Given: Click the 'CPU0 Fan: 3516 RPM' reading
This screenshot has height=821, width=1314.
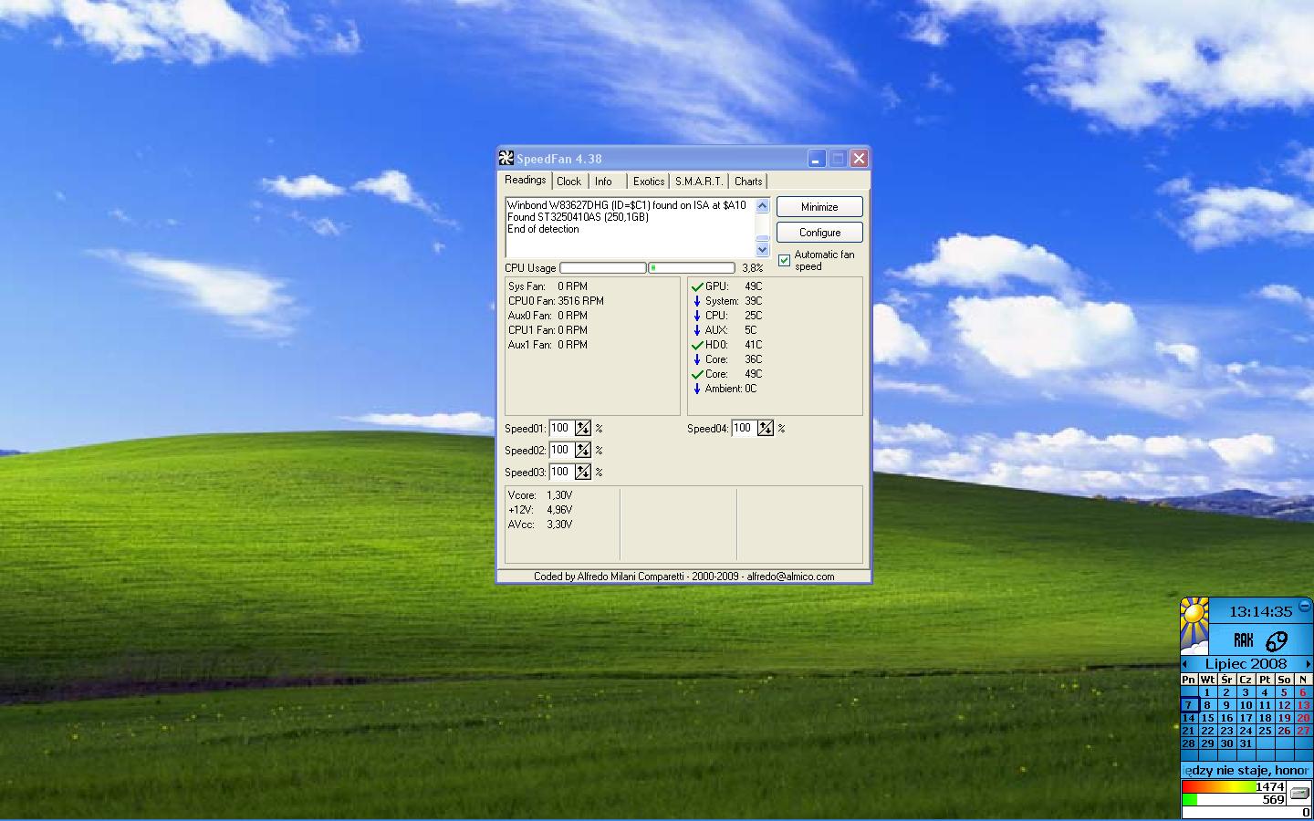Looking at the screenshot, I should point(556,301).
